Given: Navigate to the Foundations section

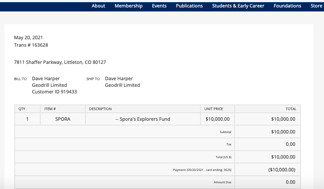Looking at the screenshot, I should click(287, 6).
